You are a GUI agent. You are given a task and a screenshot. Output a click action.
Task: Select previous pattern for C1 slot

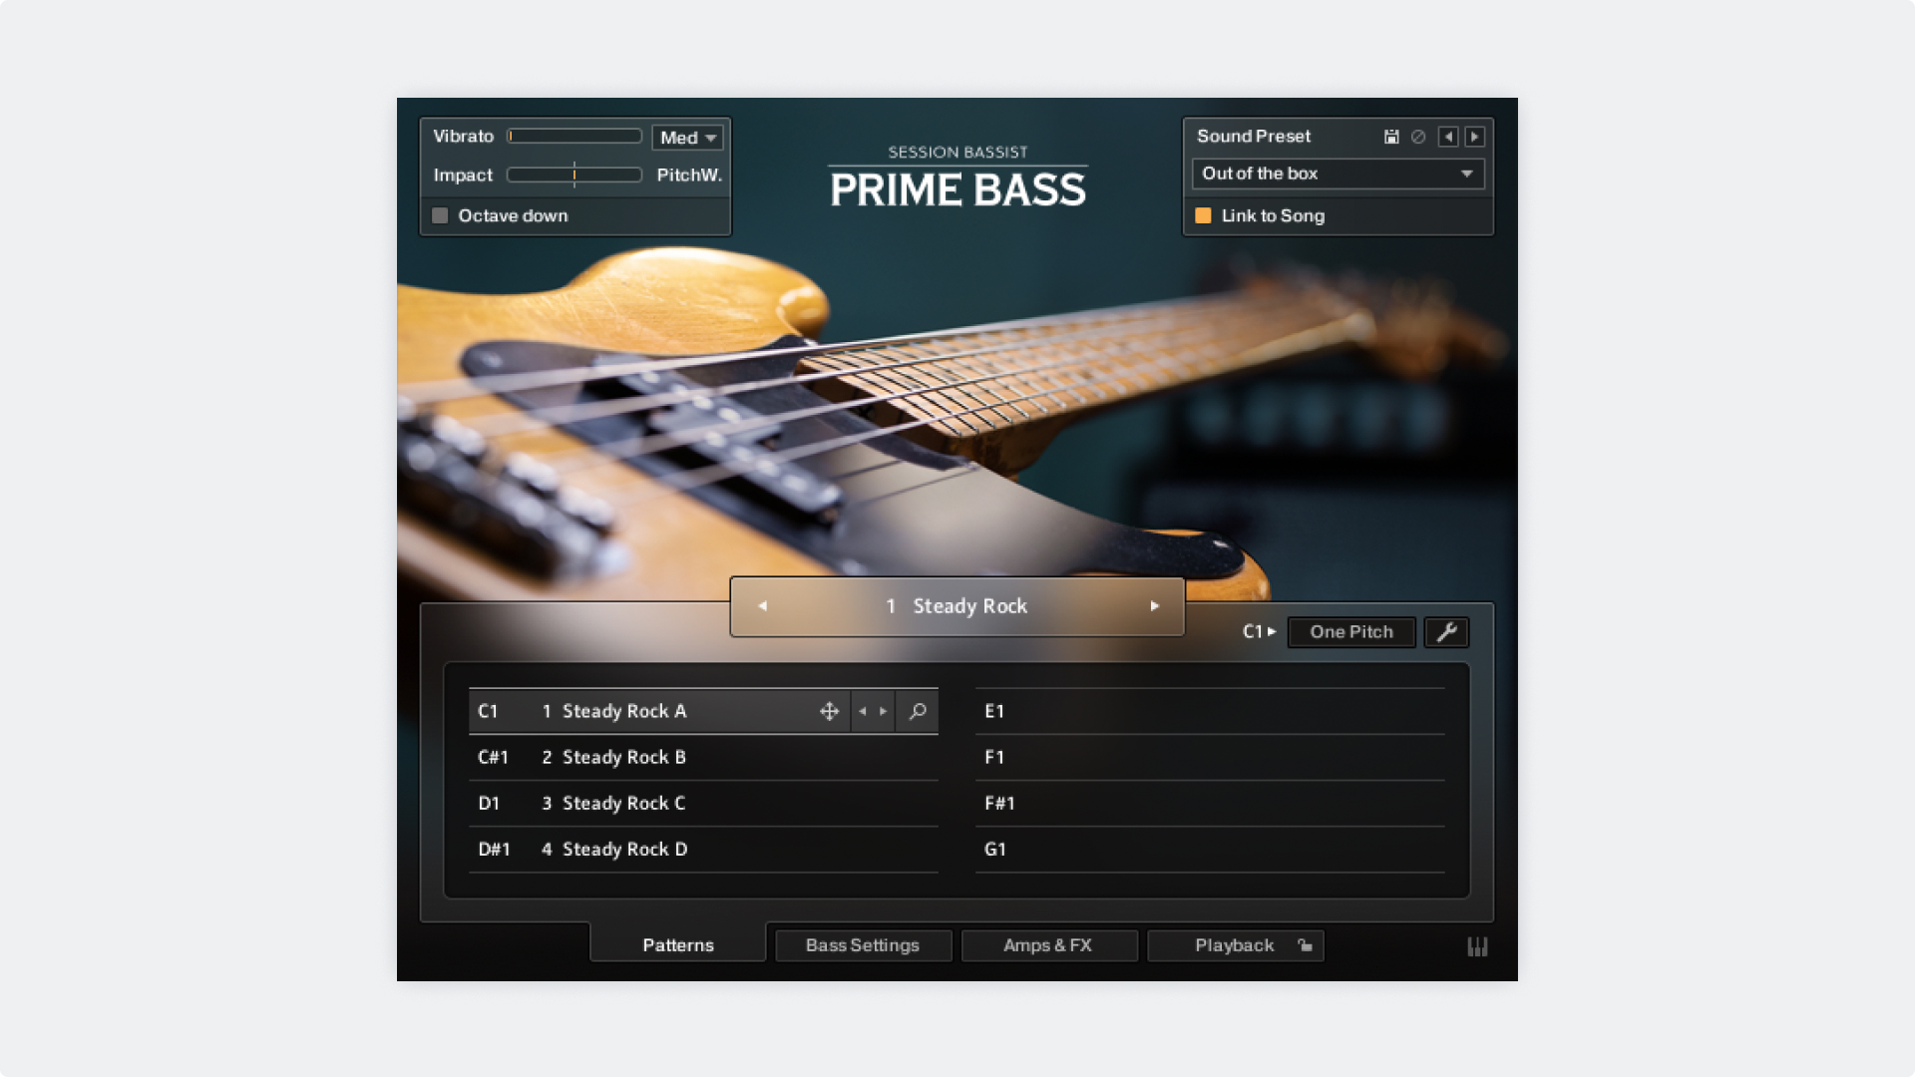863,711
